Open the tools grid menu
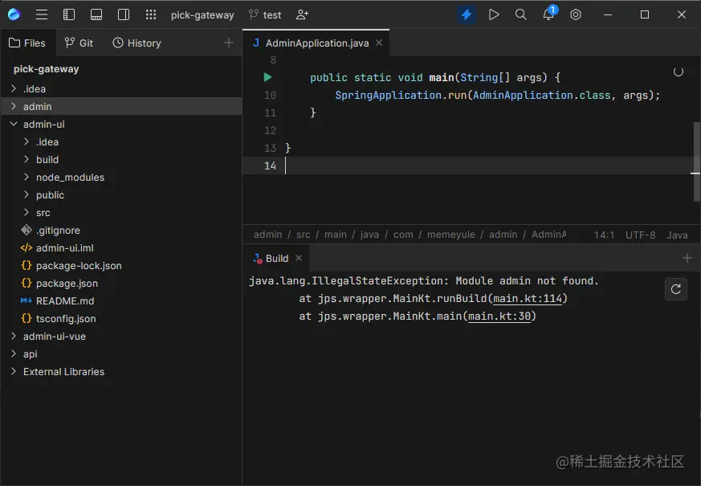Viewport: 701px width, 486px height. [x=151, y=14]
